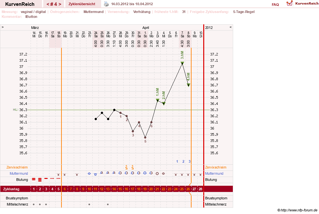Click Mittelschmerz dot on cycle day 13
This screenshot has height=214, width=319.
click(x=108, y=205)
